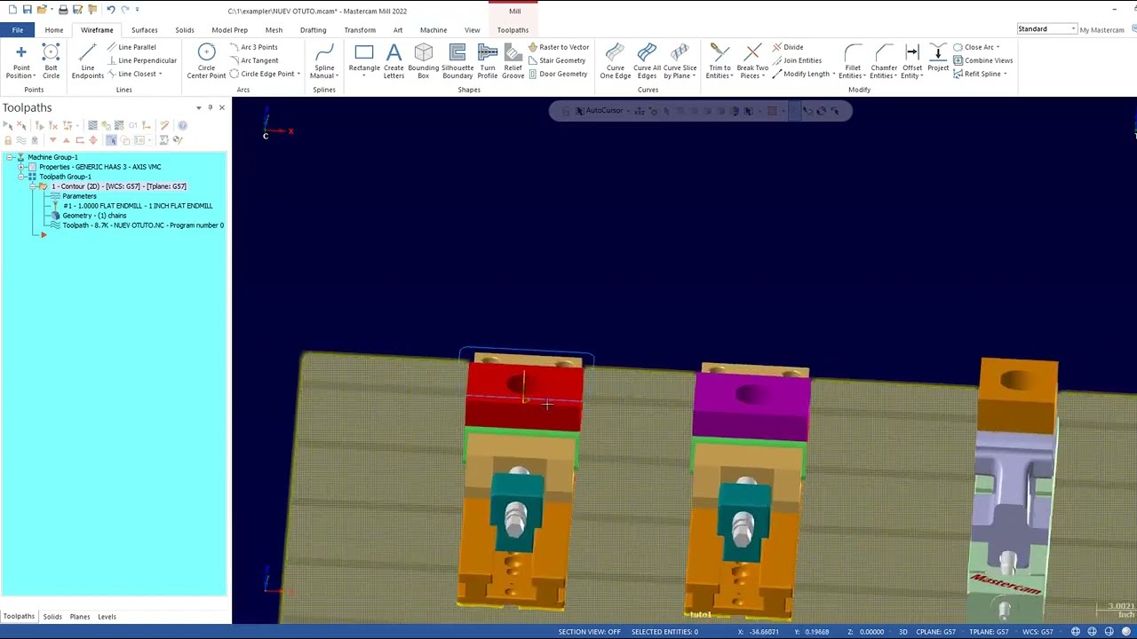Select Circle Center Point tool
1137x639 pixels.
coord(206,61)
